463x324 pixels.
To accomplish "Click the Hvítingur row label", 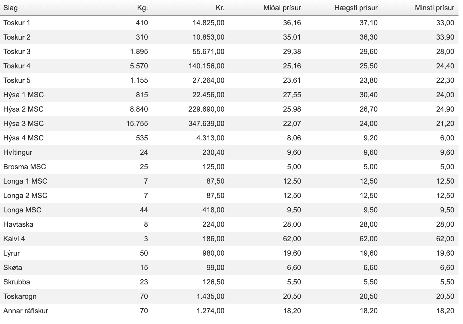I will coord(18,152).
